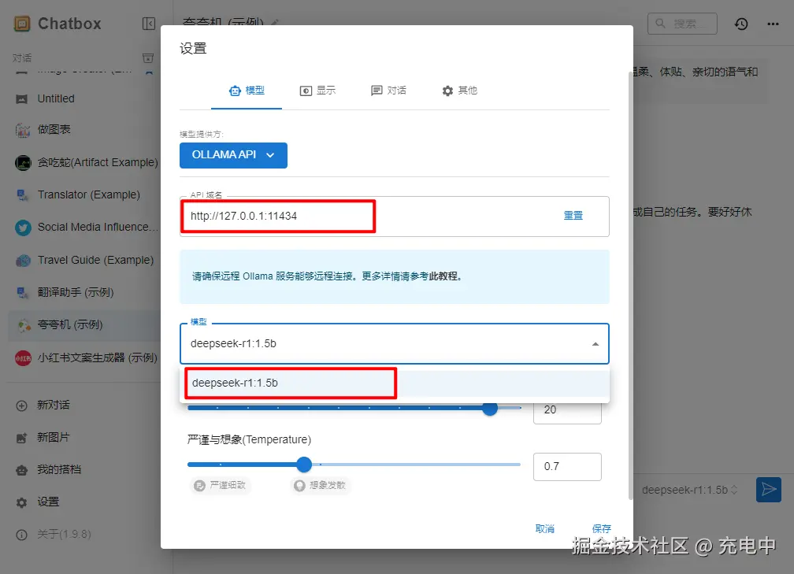
Task: Select deepseek-r1:1.5b from the dropdown list
Action: 395,383
